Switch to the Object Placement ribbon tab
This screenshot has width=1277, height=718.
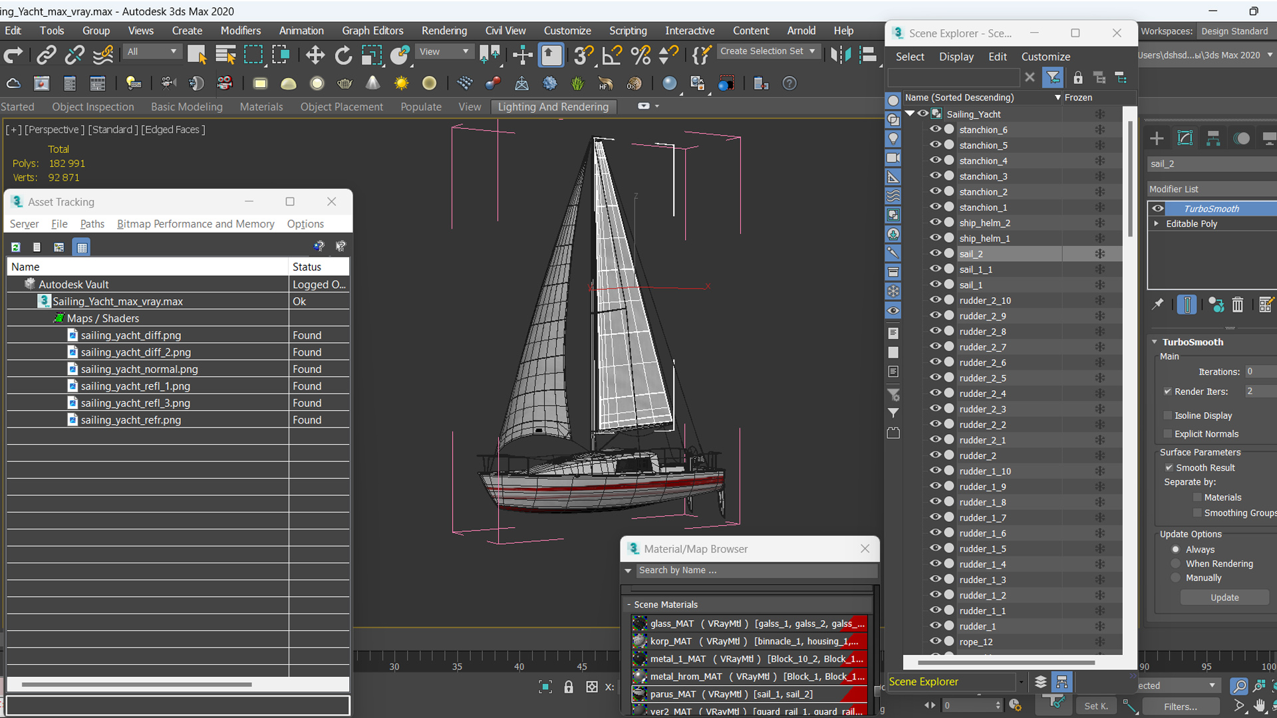(341, 107)
